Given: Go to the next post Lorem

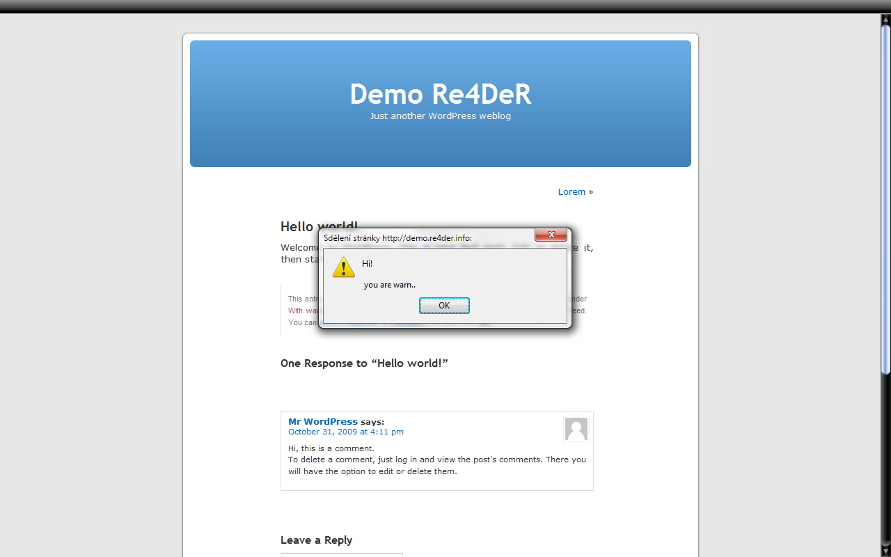Looking at the screenshot, I should (571, 192).
